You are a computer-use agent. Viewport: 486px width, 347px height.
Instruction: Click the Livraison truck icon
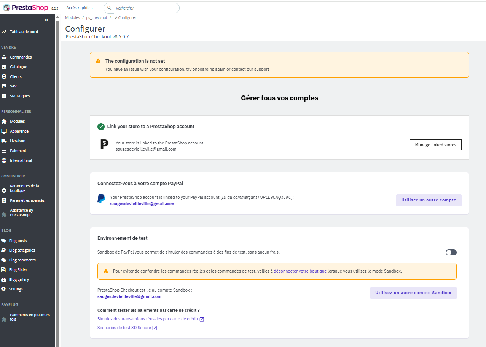coord(4,141)
